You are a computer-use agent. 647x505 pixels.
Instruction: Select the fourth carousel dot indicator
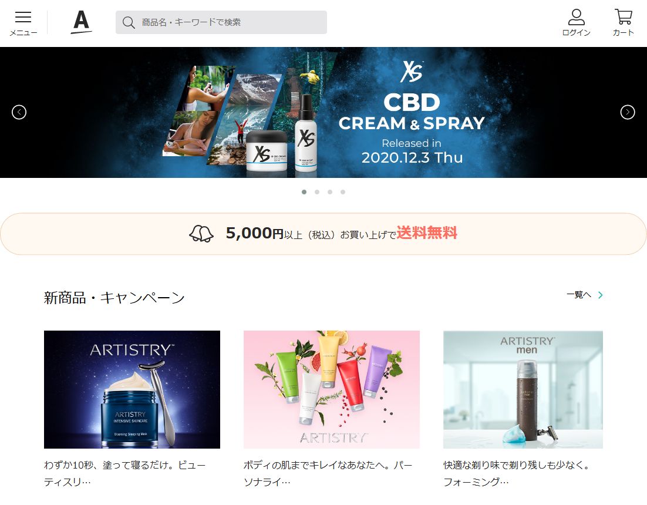[x=342, y=192]
